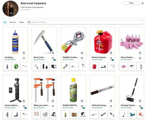Share the Floating Closet roller list
The height and width of the screenshot is (120, 146).
(140, 101)
